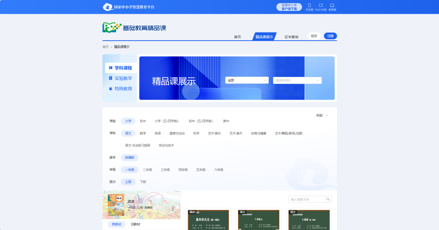The width and height of the screenshot is (439, 230).
Task: Select the 劳动与技术 subject filter
Action: click(x=166, y=145)
